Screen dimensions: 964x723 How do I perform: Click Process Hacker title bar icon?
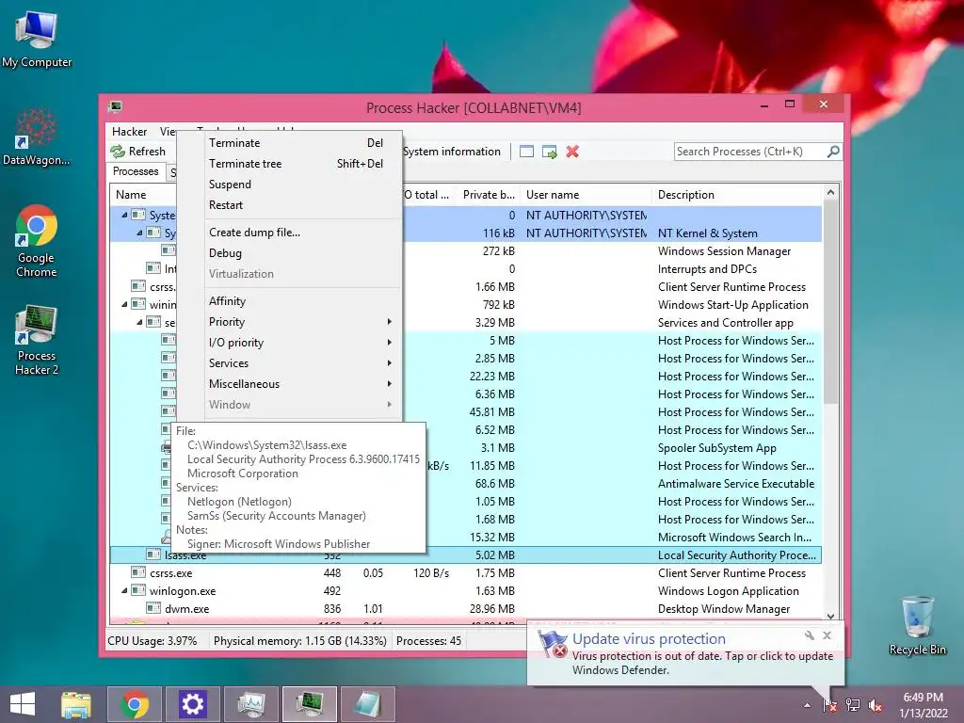click(115, 107)
